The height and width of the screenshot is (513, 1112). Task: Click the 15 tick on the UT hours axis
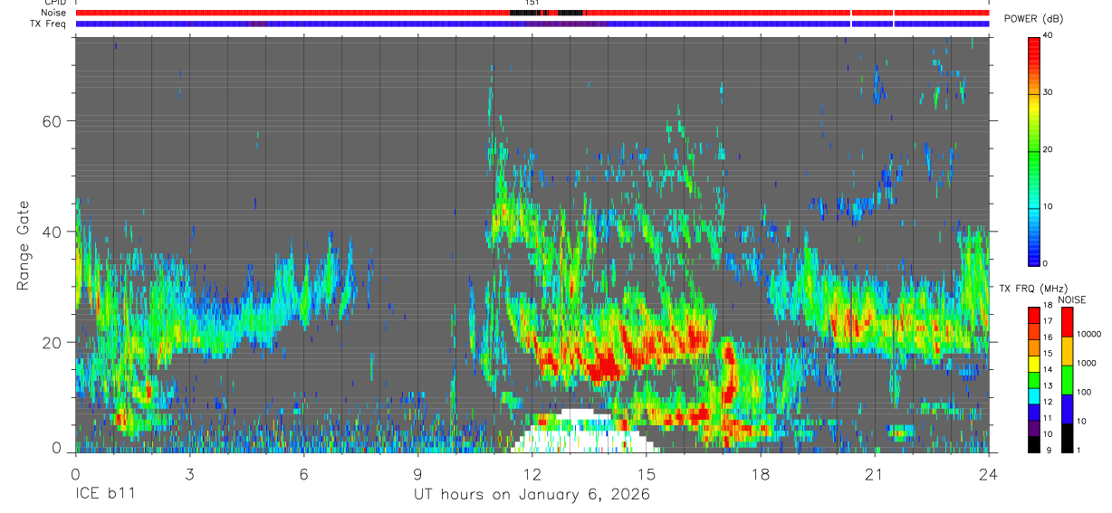(646, 474)
